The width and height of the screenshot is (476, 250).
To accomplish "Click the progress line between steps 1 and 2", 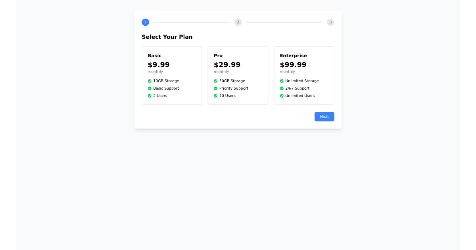I will coord(192,22).
